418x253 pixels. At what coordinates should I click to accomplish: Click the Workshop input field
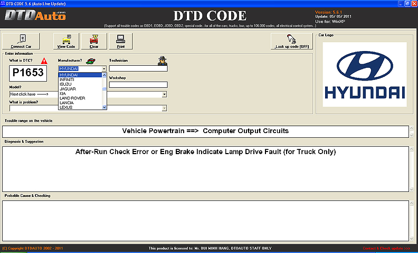[138, 85]
